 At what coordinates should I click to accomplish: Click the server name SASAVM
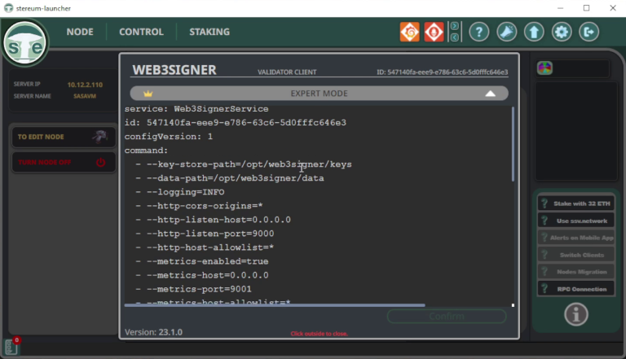pos(85,96)
